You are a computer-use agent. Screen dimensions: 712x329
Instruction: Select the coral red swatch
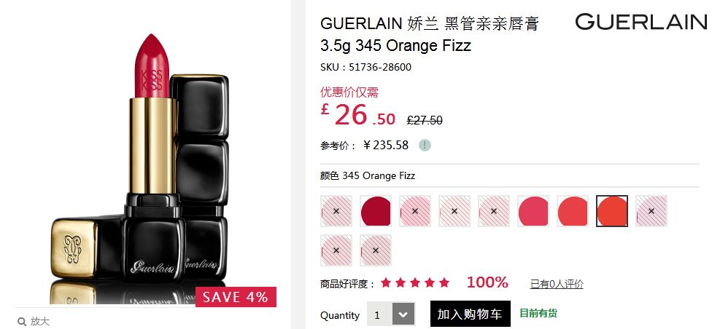573,211
